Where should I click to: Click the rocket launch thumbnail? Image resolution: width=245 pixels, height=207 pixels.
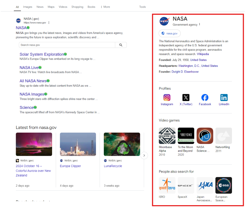[x=78, y=144]
